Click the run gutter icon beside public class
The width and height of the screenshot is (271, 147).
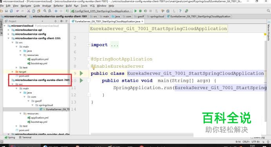click(81, 73)
